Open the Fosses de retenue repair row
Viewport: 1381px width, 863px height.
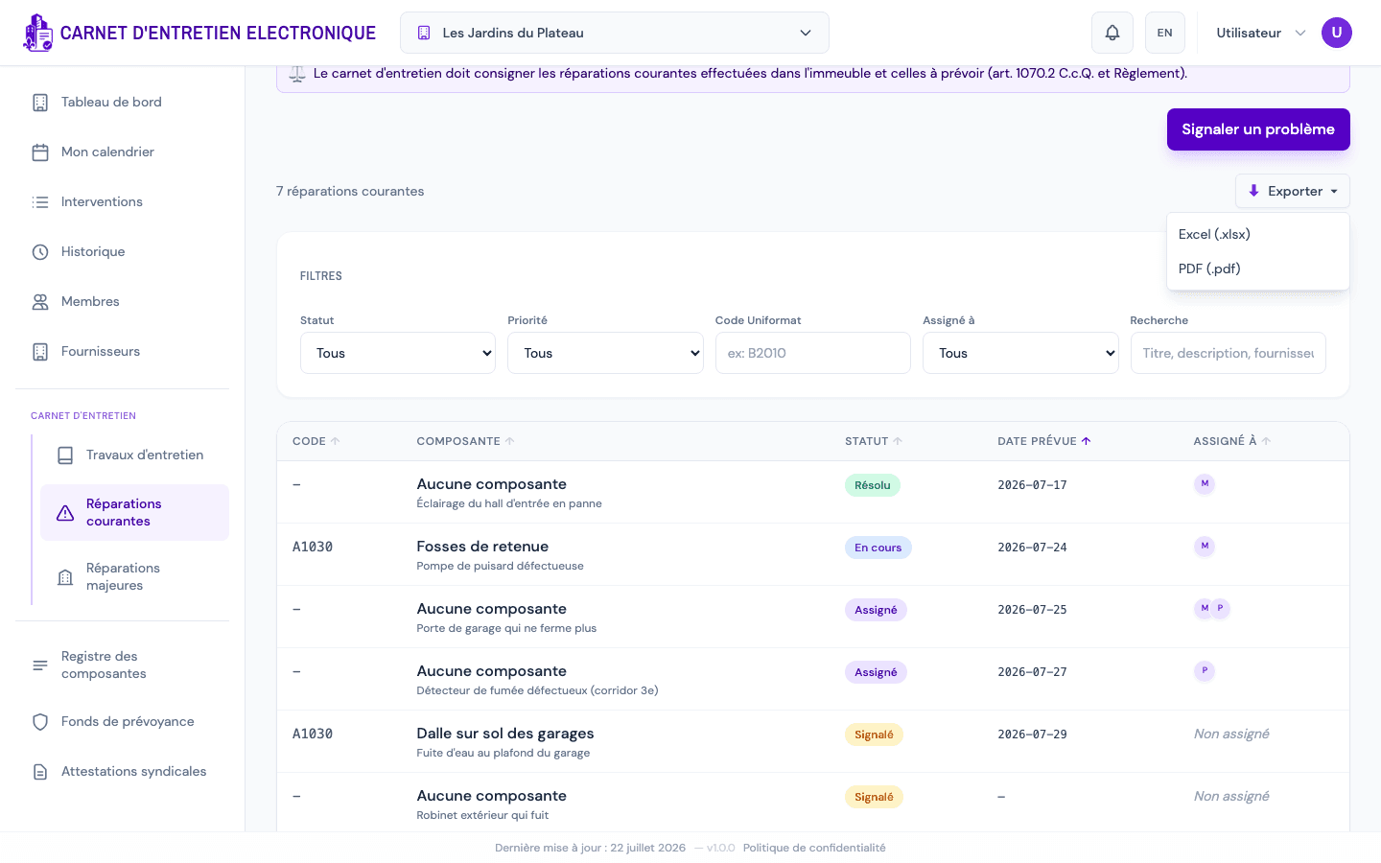(x=813, y=554)
